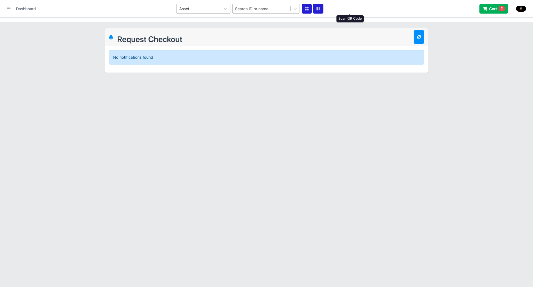This screenshot has height=287, width=533.
Task: Click the Request Checkout heading
Action: 150,39
